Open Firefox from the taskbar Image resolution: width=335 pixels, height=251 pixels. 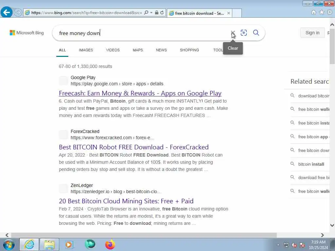tap(110, 244)
